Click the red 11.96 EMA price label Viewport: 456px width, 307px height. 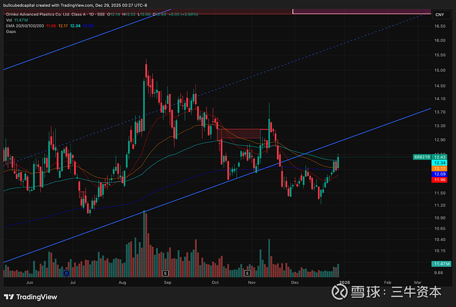tap(439, 180)
